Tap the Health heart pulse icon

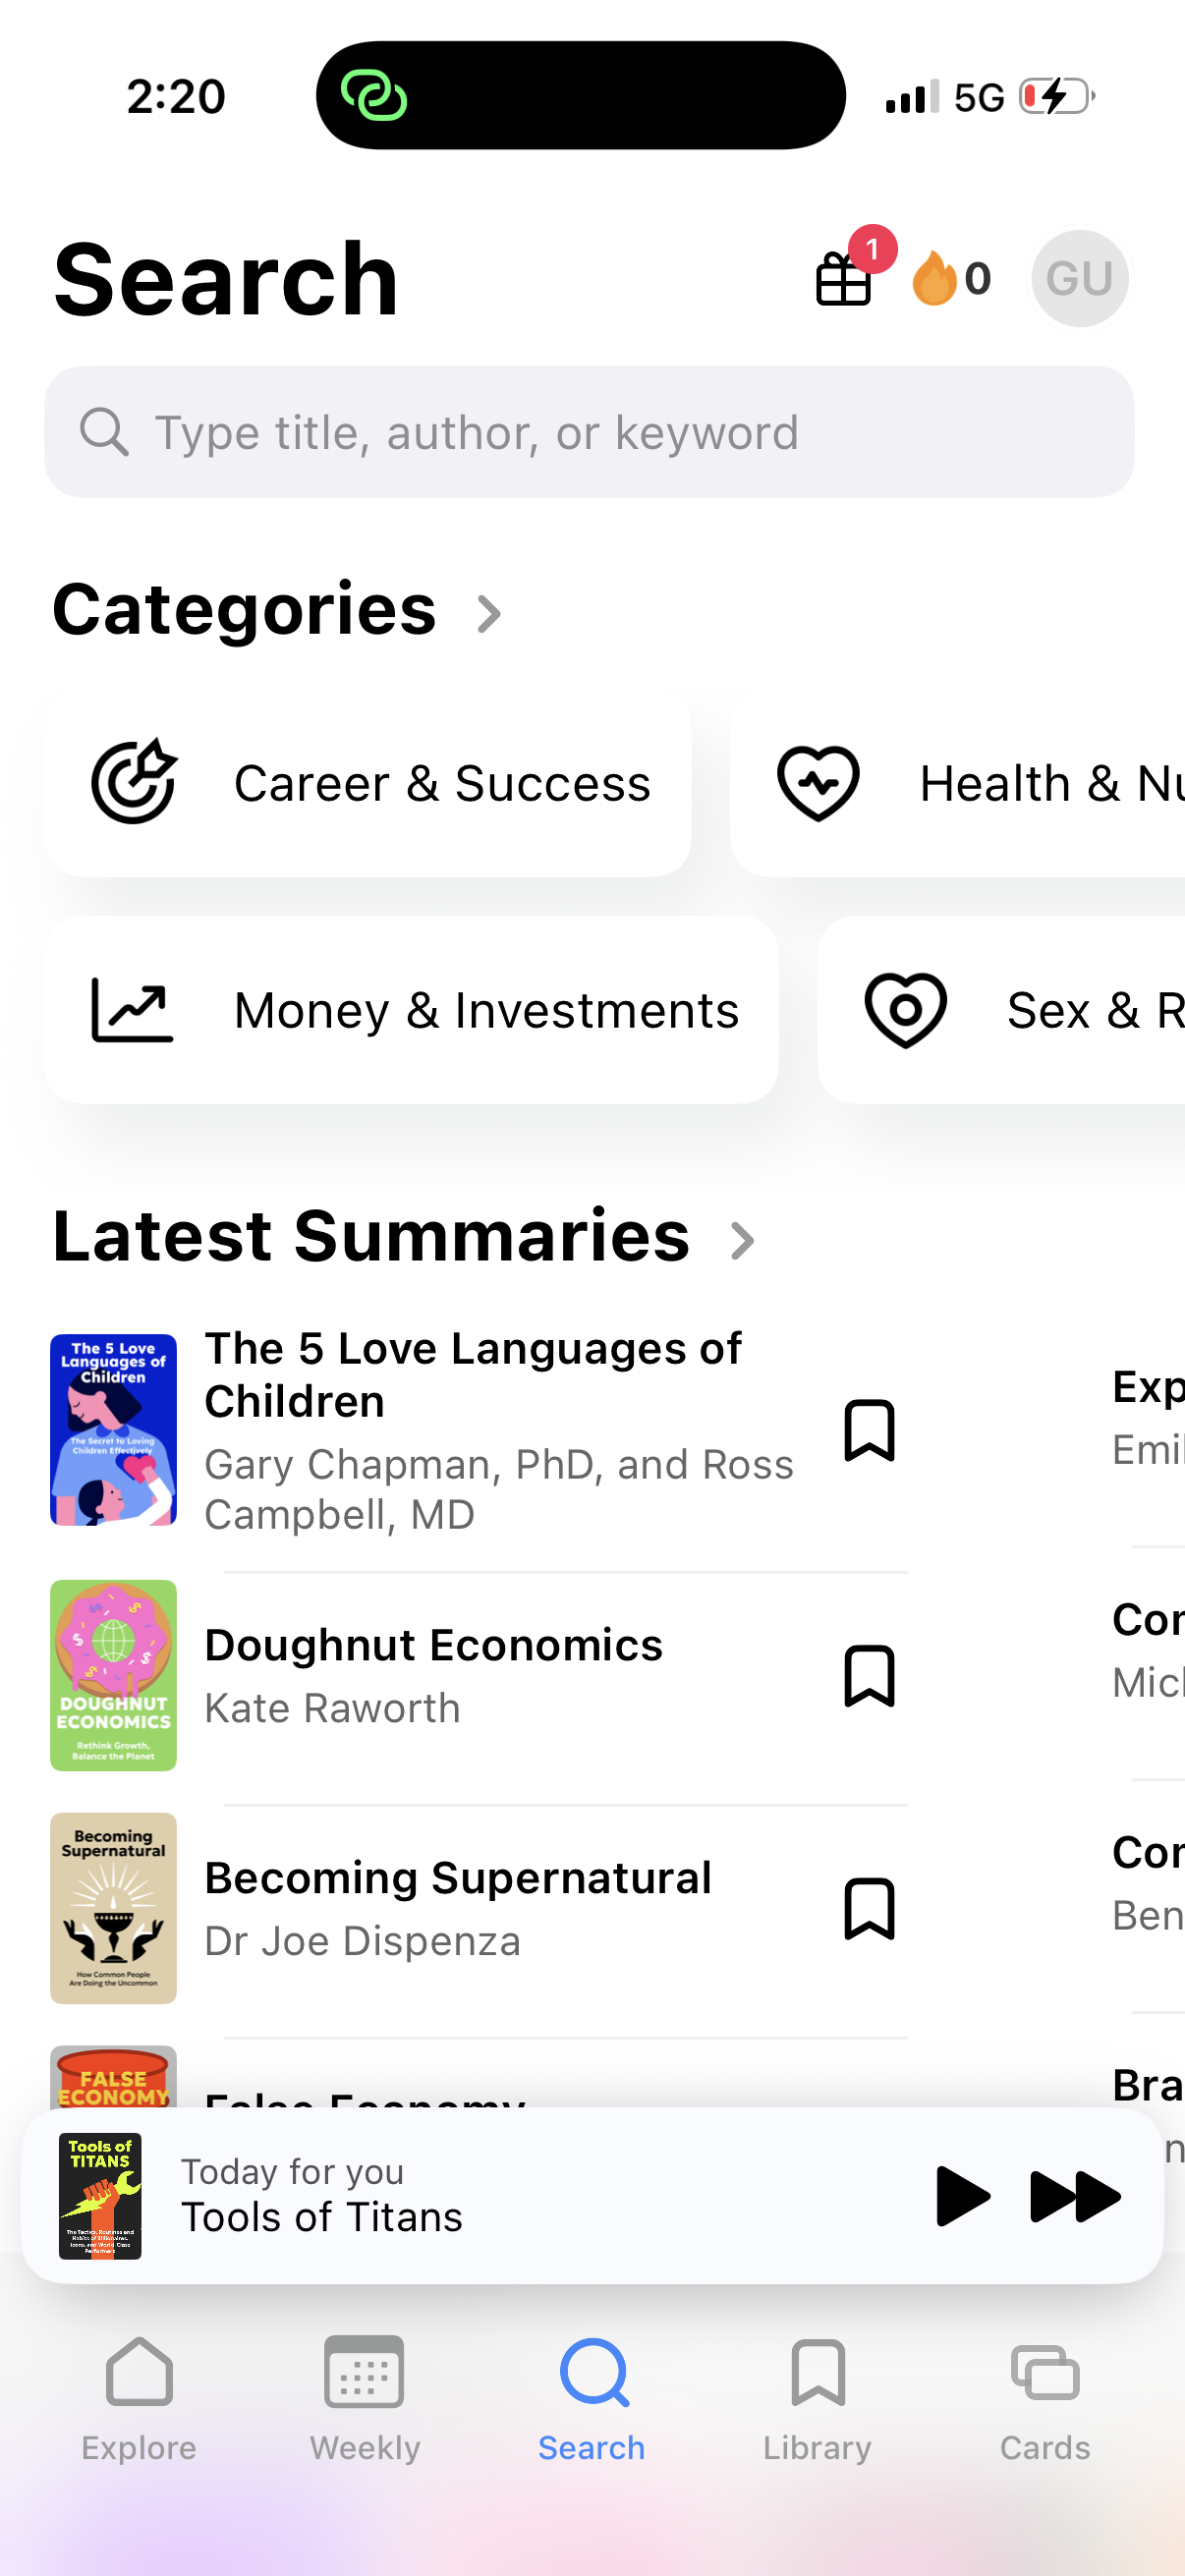coord(818,783)
